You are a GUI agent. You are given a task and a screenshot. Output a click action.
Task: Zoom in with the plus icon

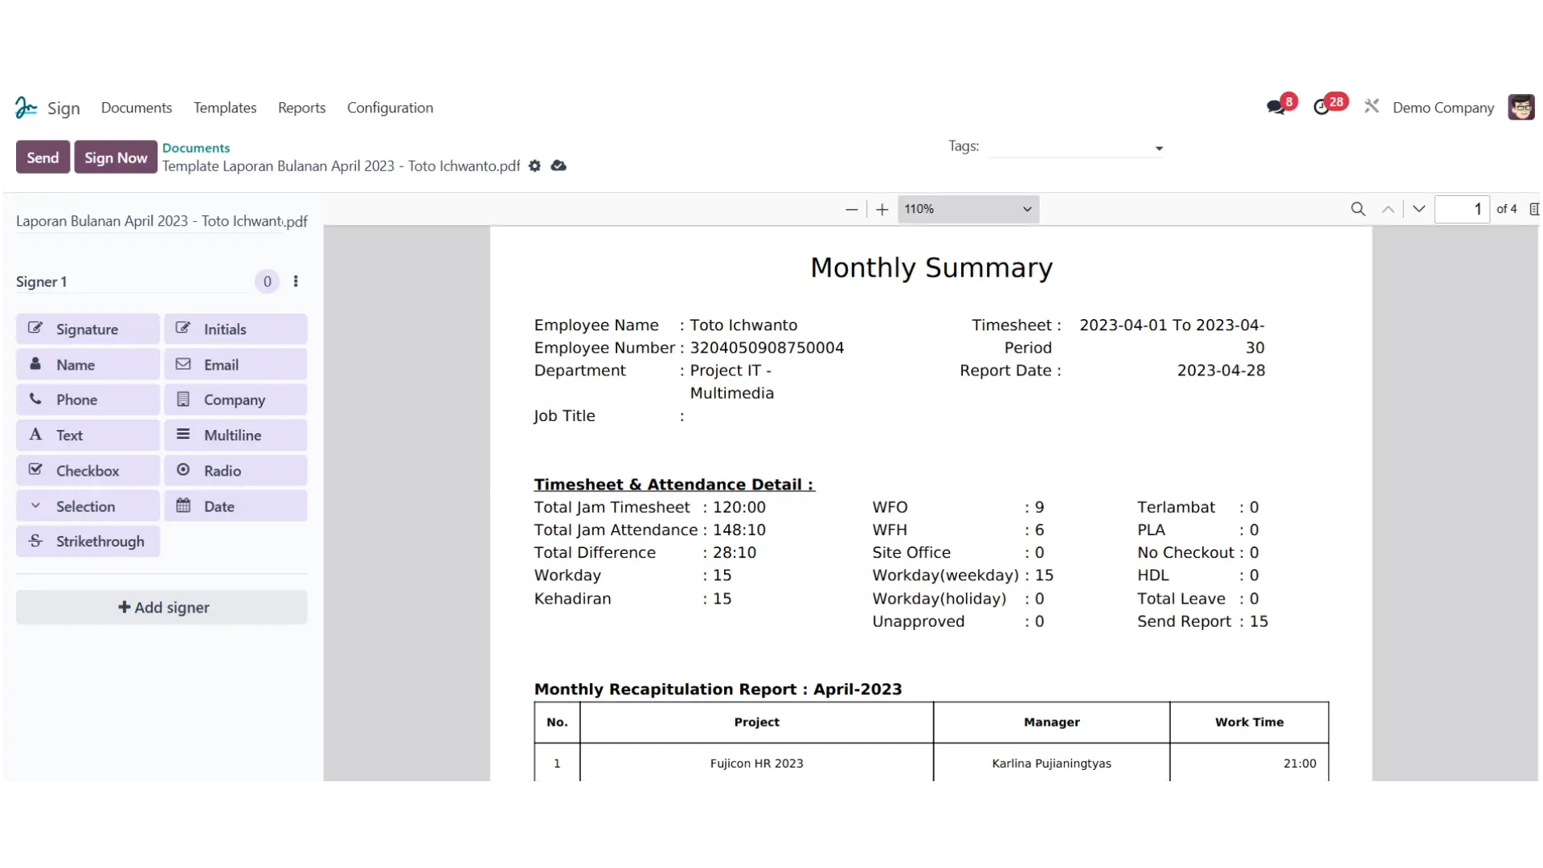[x=882, y=209]
